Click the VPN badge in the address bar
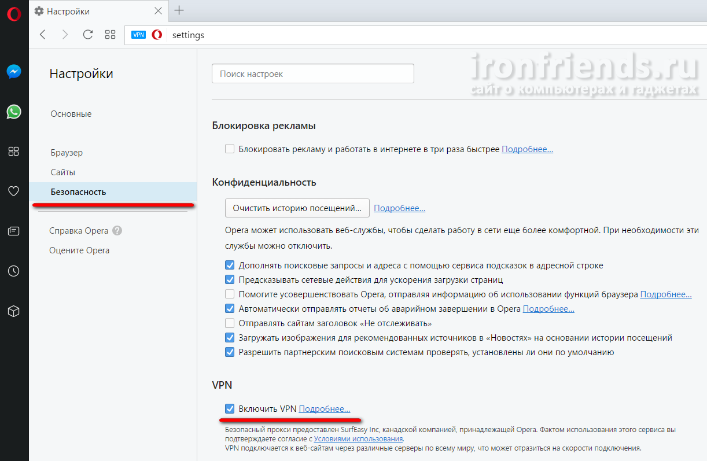Viewport: 707px width, 461px height. tap(139, 35)
